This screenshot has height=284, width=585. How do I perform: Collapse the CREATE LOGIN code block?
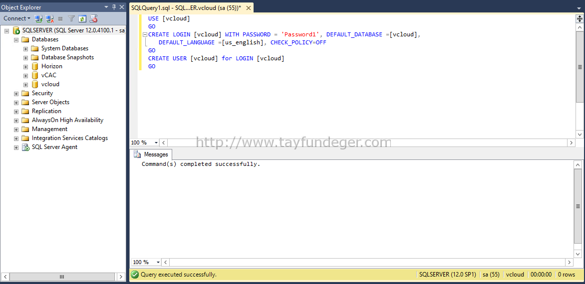click(145, 34)
